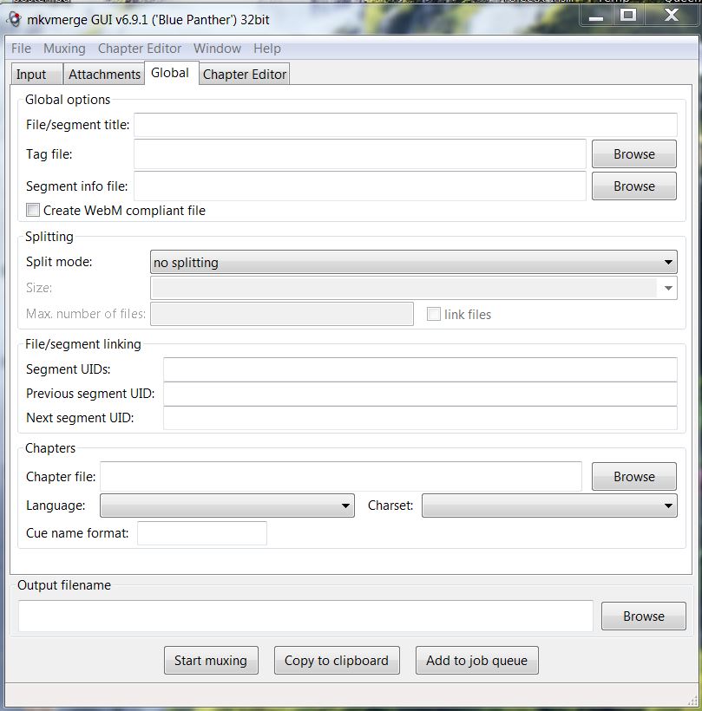This screenshot has width=702, height=711.
Task: Click Copy to clipboard button
Action: coord(337,660)
